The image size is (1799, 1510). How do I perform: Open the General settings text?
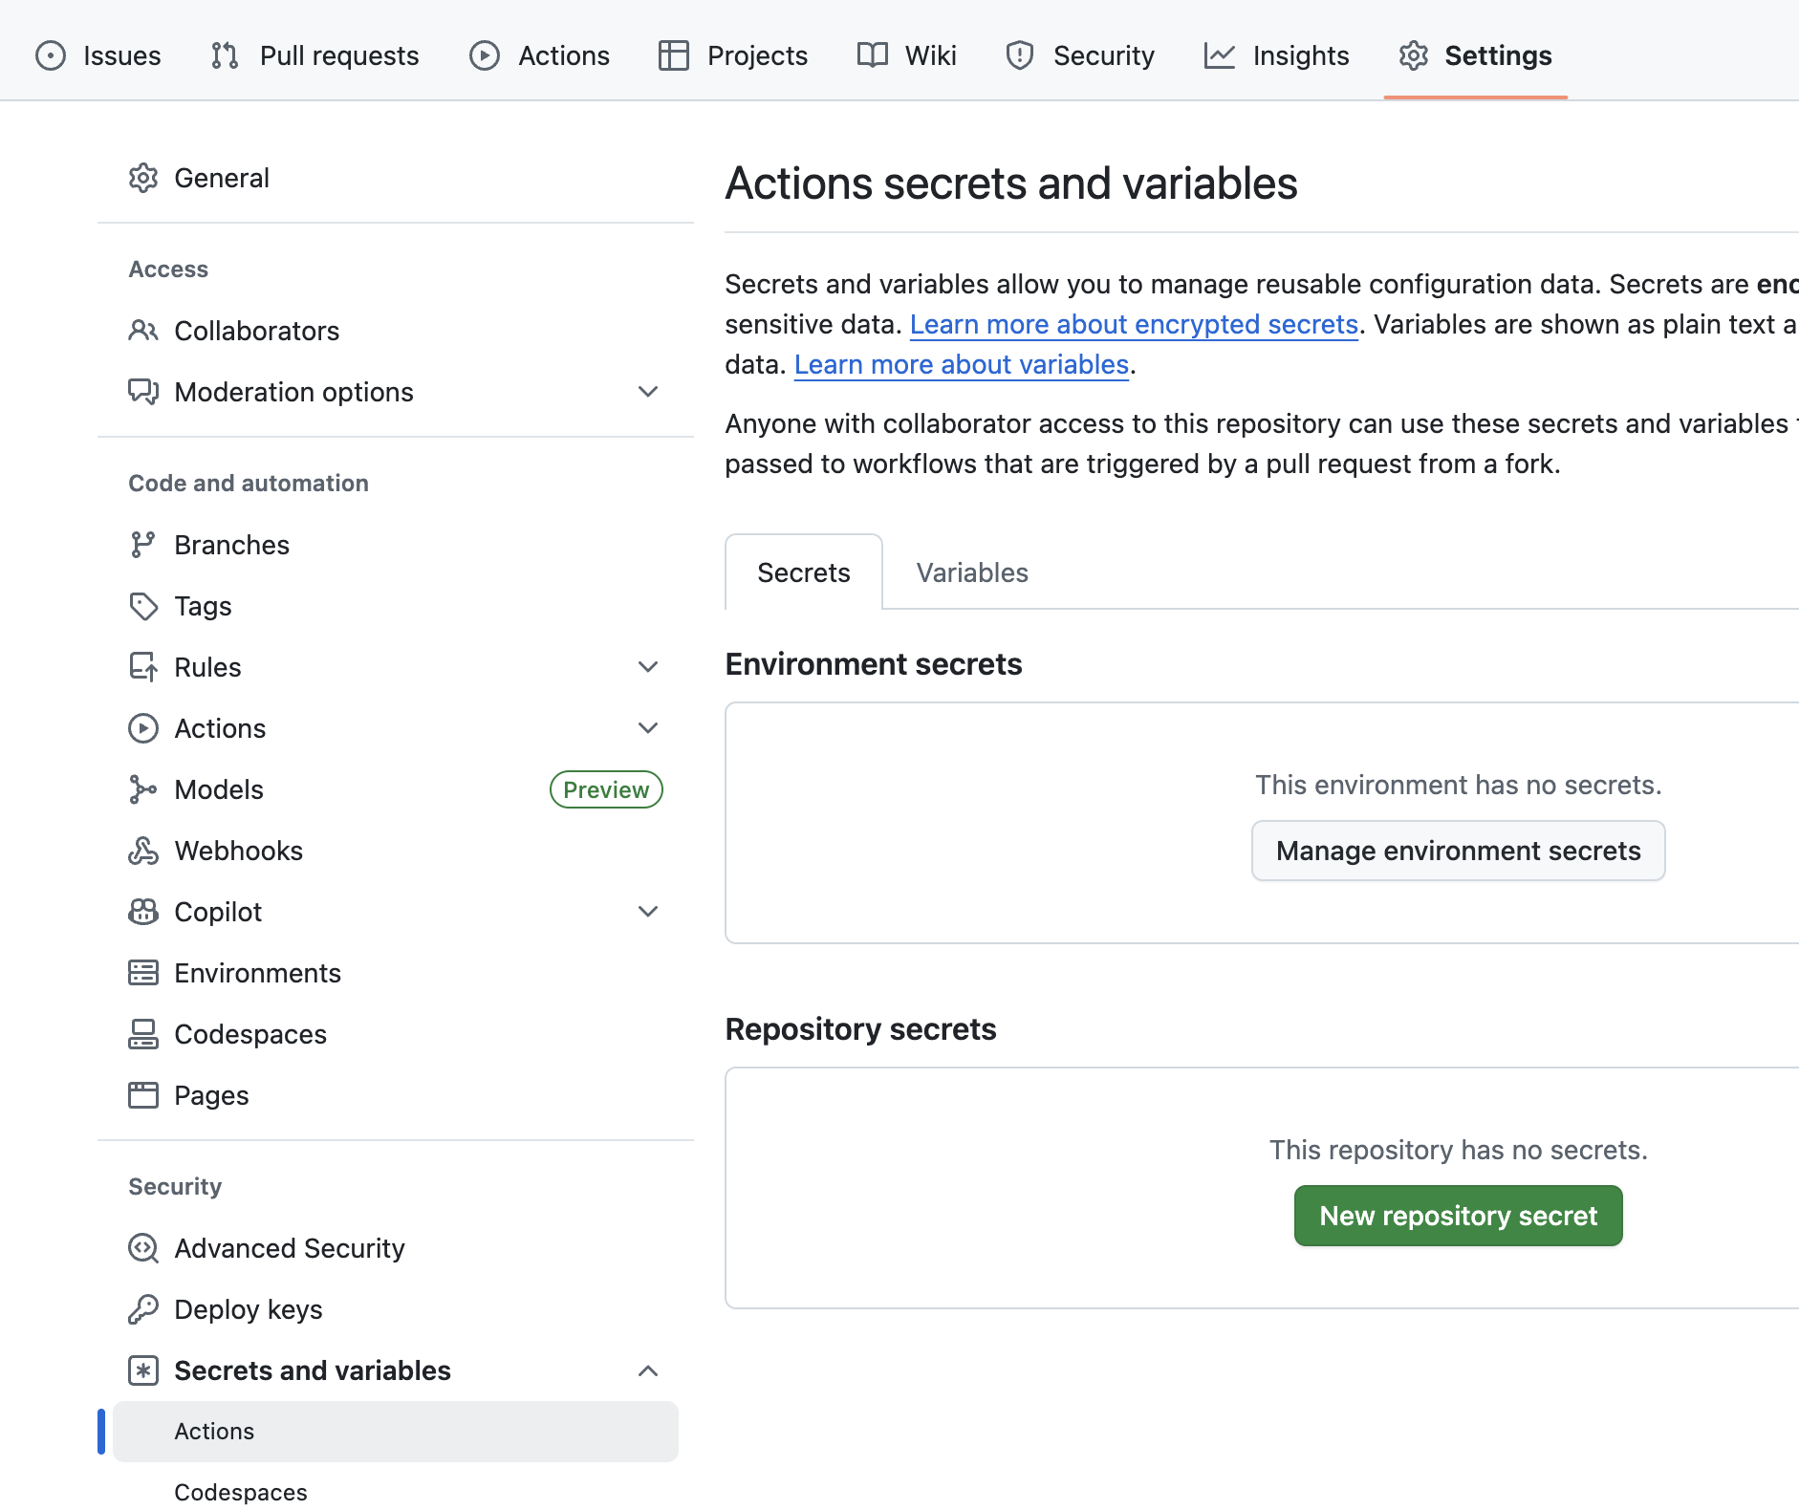[x=222, y=178]
